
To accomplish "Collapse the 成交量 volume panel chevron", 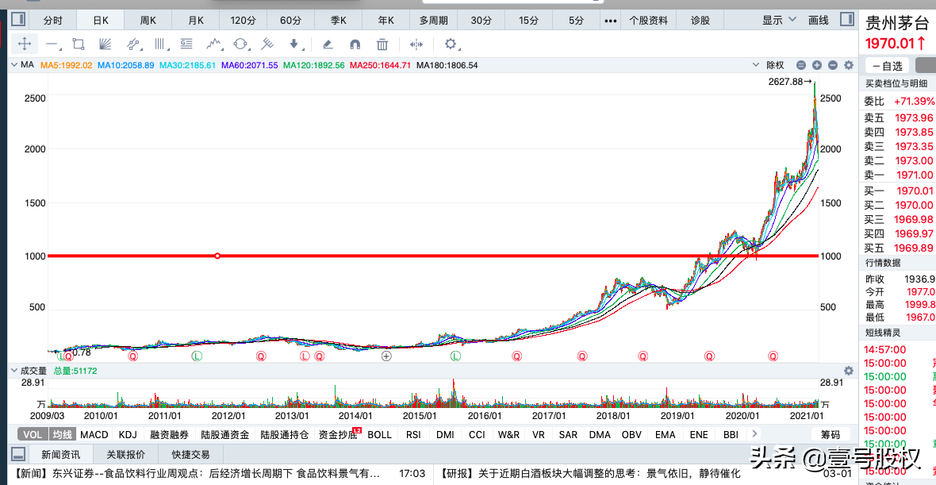I will click(14, 371).
